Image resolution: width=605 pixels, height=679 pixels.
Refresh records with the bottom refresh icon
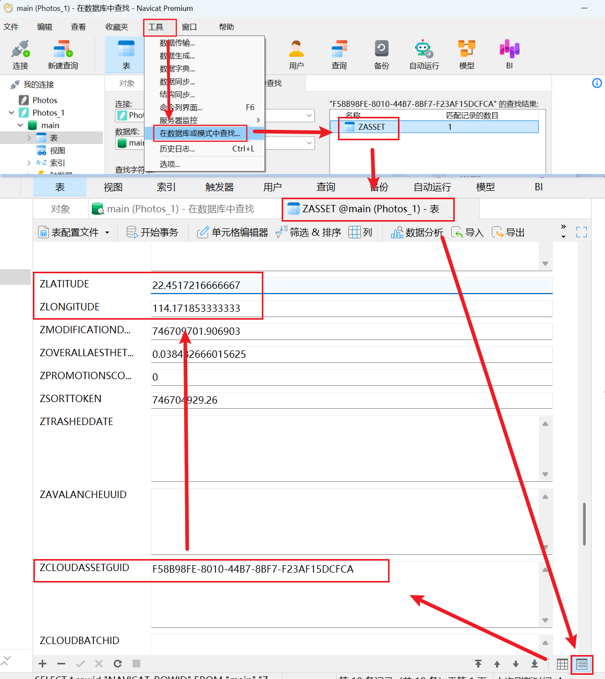[x=117, y=663]
